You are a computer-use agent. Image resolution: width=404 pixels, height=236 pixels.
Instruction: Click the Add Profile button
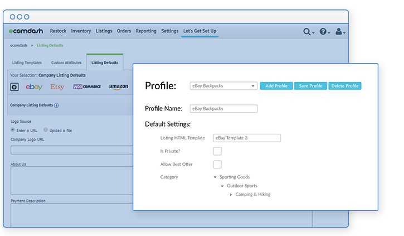click(276, 86)
